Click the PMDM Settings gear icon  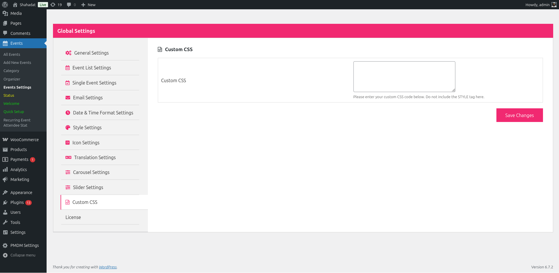coord(5,245)
